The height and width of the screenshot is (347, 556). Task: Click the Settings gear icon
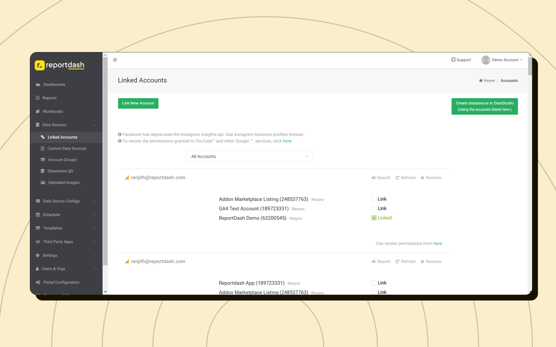click(38, 255)
